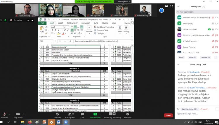Click the Share Screen icon
219x125 pixels.
click(95, 114)
